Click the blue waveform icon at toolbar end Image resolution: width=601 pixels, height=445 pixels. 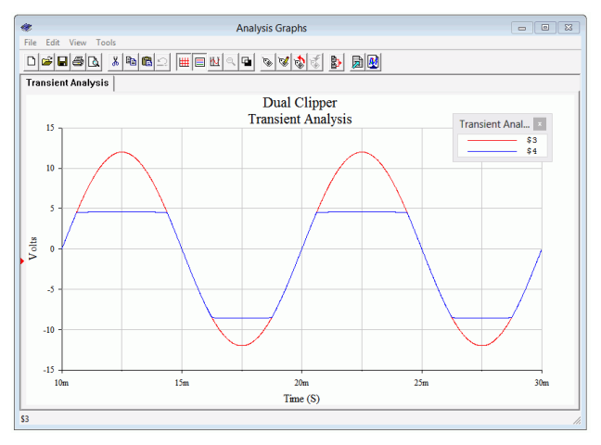373,61
